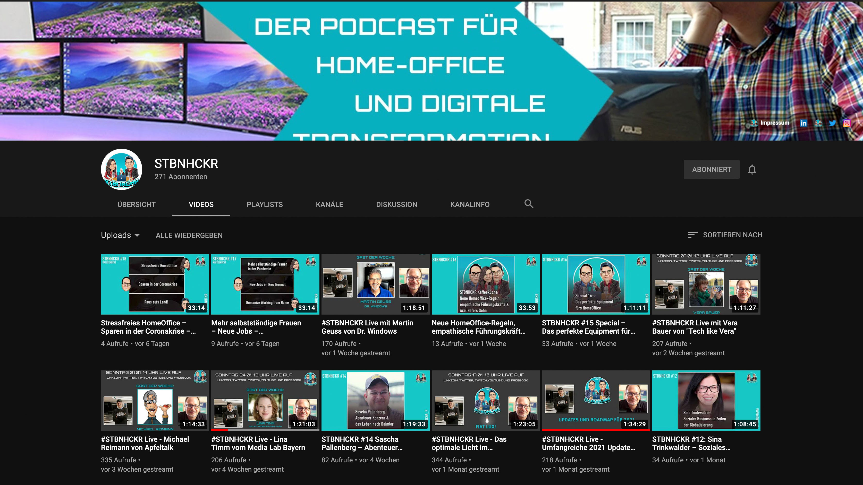Open Sina Trinkwalder video thumbnail
This screenshot has height=485, width=863.
coord(706,400)
